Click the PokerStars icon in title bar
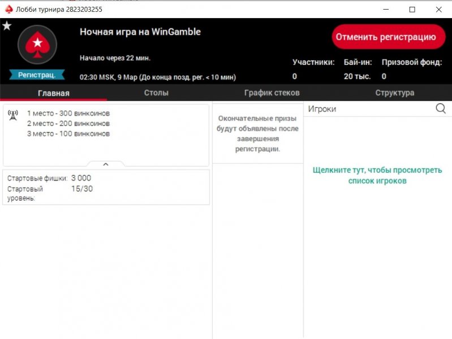The height and width of the screenshot is (339, 452). tap(8, 10)
